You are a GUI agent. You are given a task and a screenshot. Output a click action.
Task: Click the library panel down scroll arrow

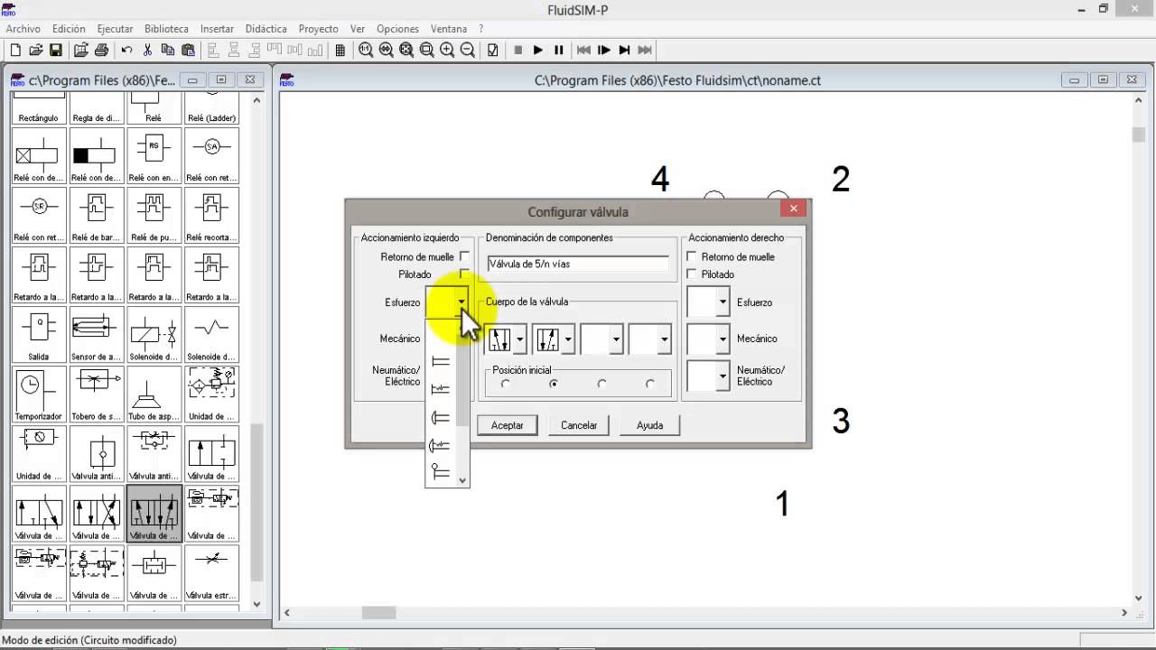(x=256, y=604)
